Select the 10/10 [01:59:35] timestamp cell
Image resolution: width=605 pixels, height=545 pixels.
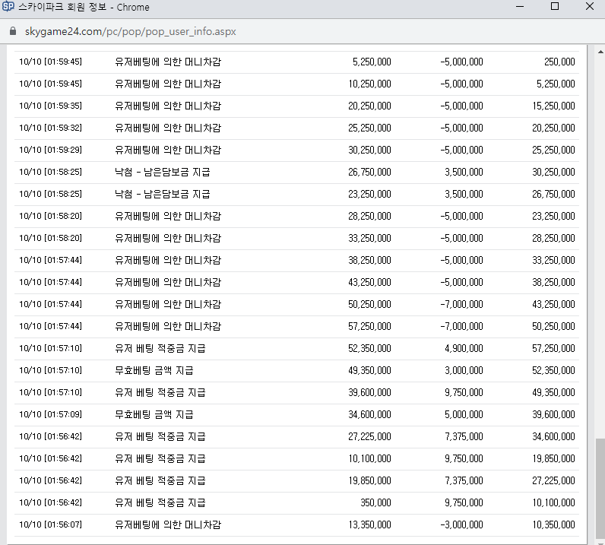point(50,106)
